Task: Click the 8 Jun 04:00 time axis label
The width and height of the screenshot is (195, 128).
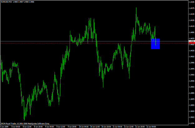Action: [16, 127]
